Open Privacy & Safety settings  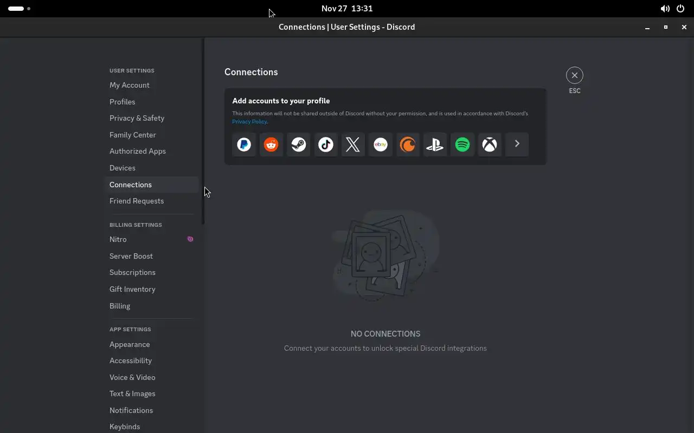pyautogui.click(x=151, y=118)
